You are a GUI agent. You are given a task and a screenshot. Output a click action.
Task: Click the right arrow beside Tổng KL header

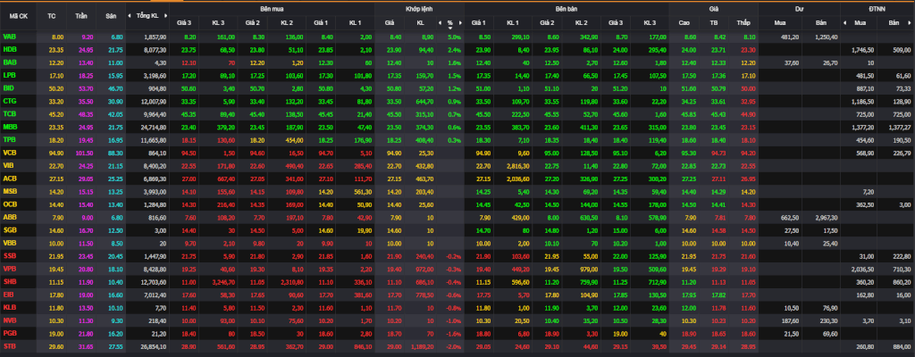coord(165,16)
